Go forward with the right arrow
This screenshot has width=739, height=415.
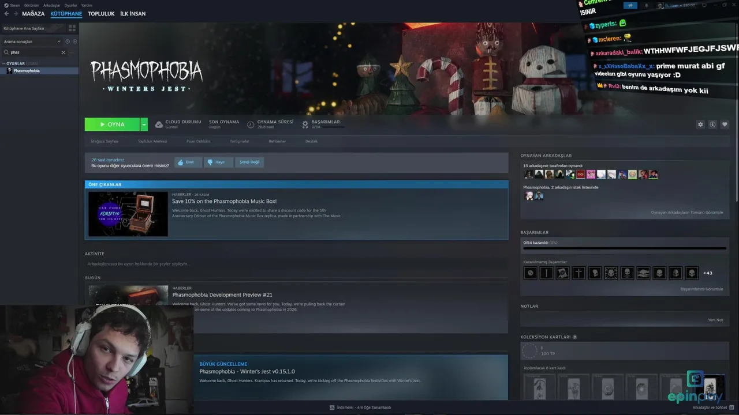tap(15, 14)
